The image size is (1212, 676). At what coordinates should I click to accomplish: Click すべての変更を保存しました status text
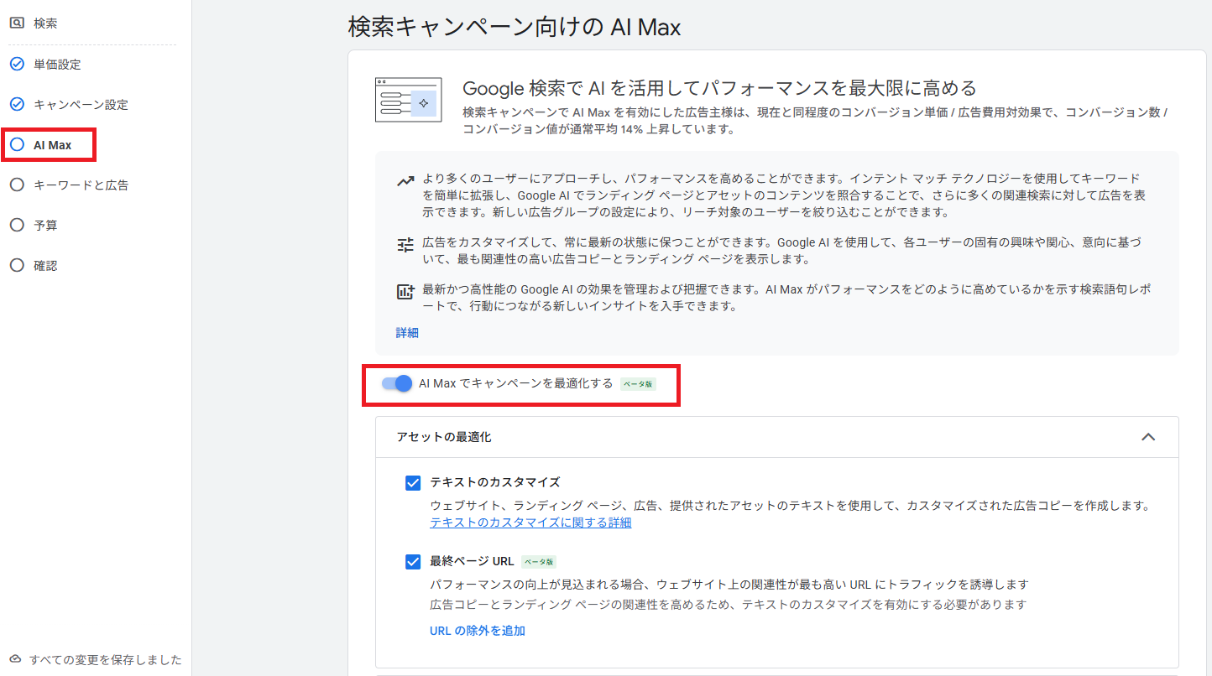[105, 660]
